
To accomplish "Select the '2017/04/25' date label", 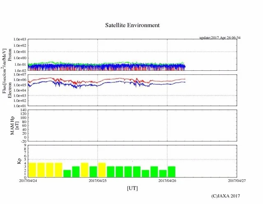I will 98,181.
